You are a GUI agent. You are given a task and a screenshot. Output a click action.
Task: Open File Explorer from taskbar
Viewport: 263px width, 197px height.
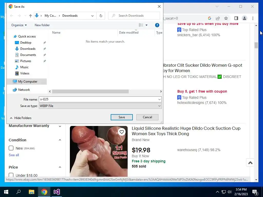31,192
